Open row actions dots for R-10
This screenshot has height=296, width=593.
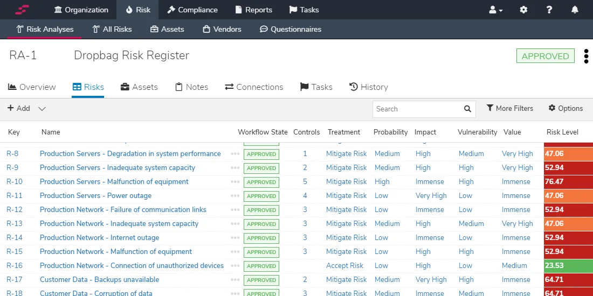[235, 181]
